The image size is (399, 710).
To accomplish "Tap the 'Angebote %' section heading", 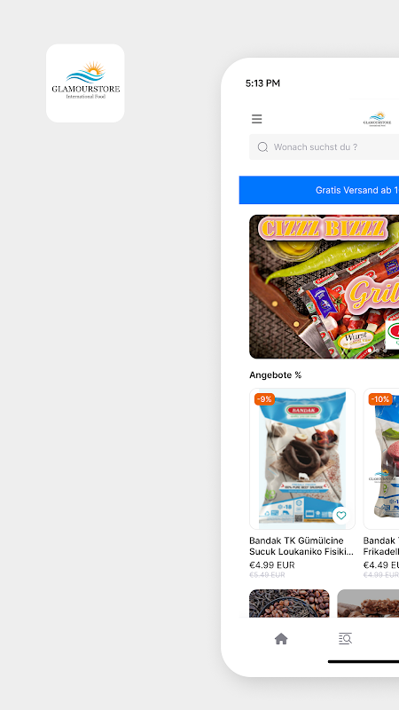I will 275,375.
